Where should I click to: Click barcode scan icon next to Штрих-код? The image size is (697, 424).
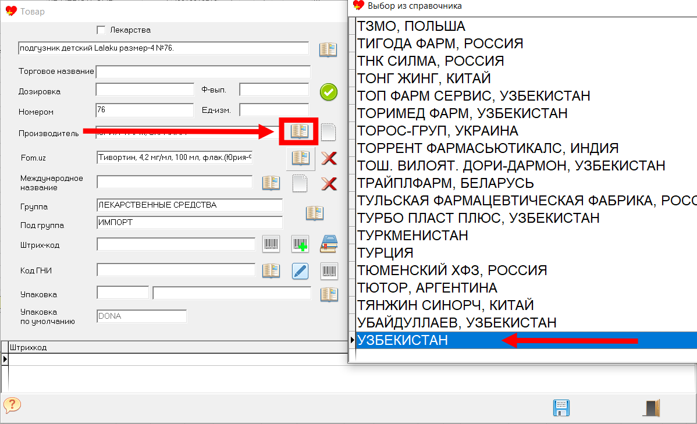point(271,244)
